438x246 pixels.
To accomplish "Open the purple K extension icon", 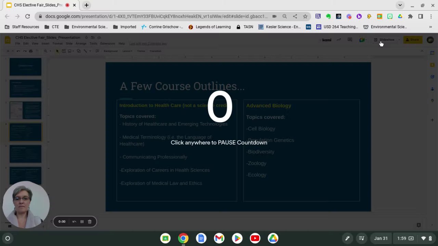I will [x=359, y=16].
